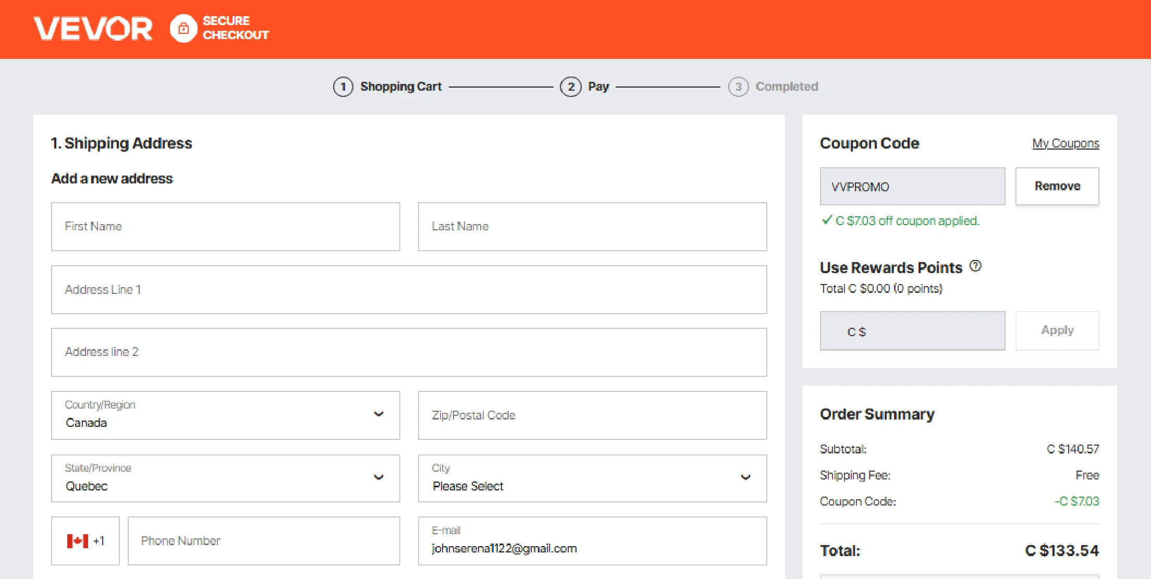Open My Coupons link
The width and height of the screenshot is (1151, 579).
1066,143
